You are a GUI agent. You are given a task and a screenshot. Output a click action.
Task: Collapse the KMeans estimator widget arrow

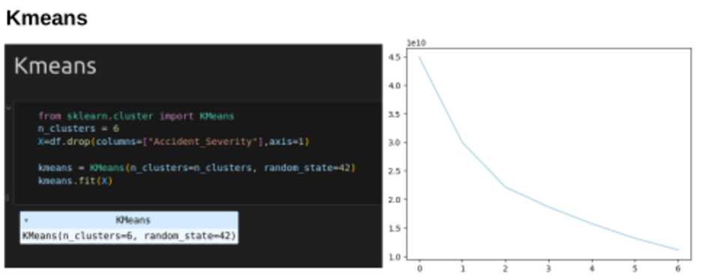[26, 220]
